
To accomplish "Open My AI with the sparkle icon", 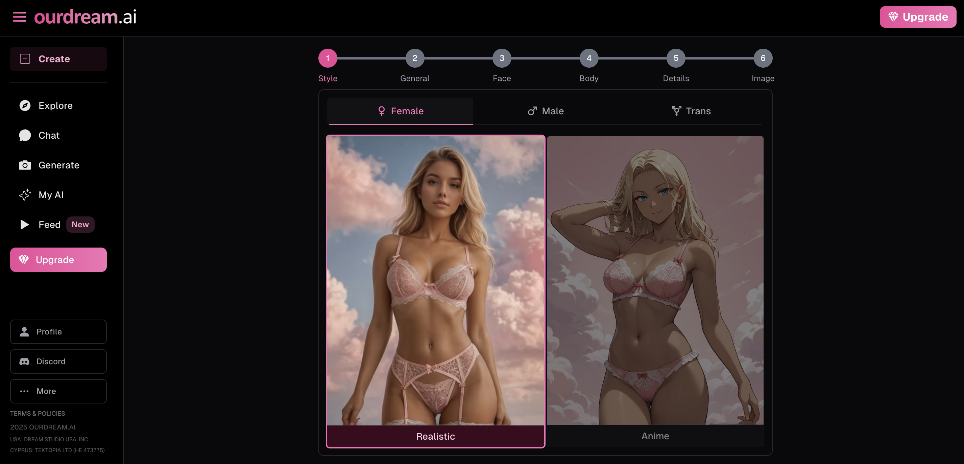I will [x=25, y=195].
